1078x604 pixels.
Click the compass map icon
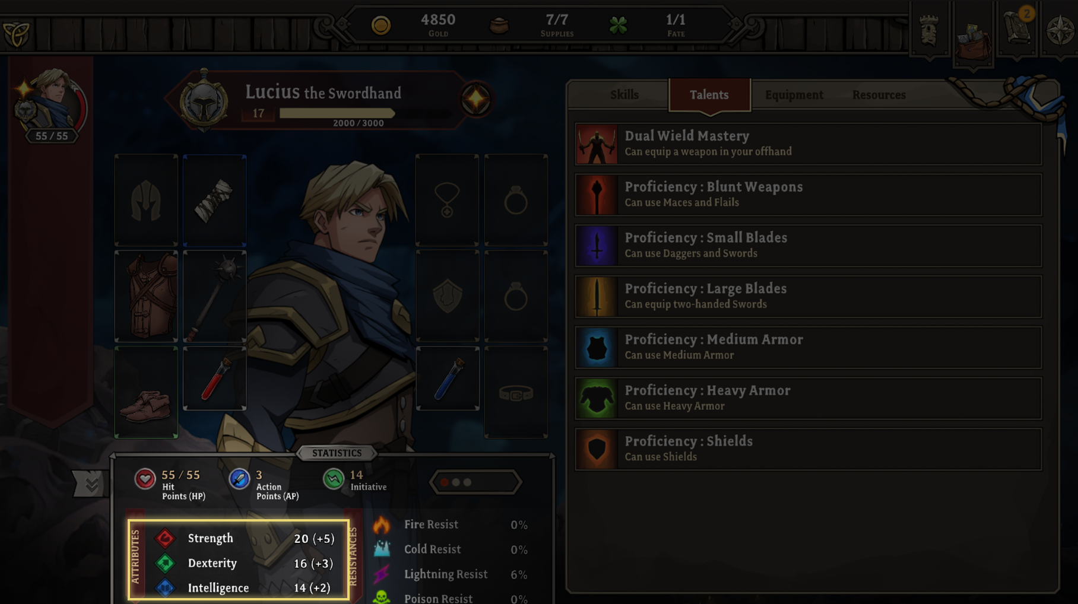point(1060,30)
